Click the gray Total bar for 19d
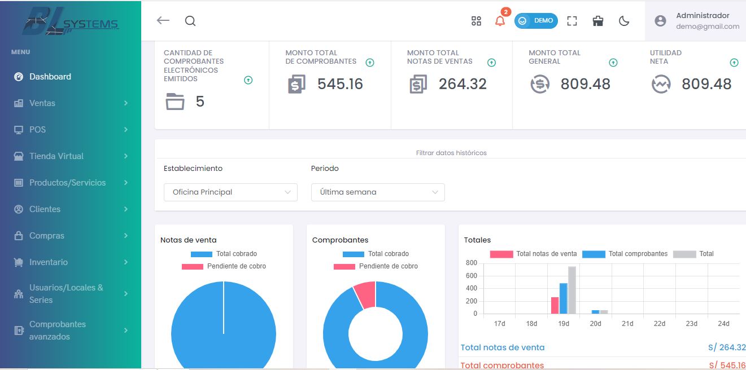Screen dimensions: 746x370 coord(572,290)
